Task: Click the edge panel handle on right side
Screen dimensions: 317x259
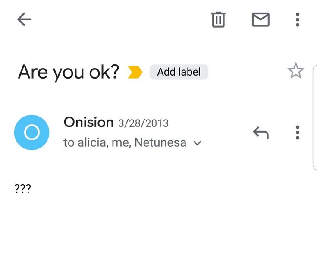Action: pyautogui.click(x=314, y=117)
